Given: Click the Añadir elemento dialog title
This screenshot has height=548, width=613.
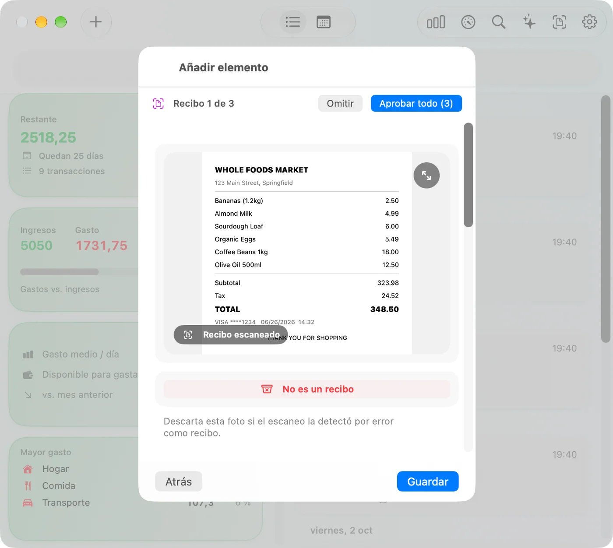Looking at the screenshot, I should pyautogui.click(x=223, y=67).
